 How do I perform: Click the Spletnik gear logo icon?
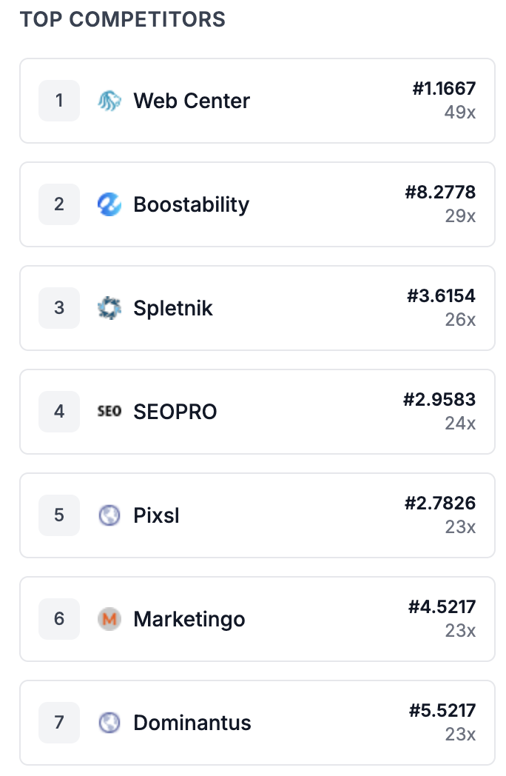pos(109,308)
